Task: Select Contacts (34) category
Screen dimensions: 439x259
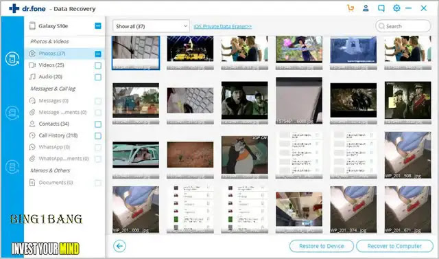Action: (x=54, y=124)
